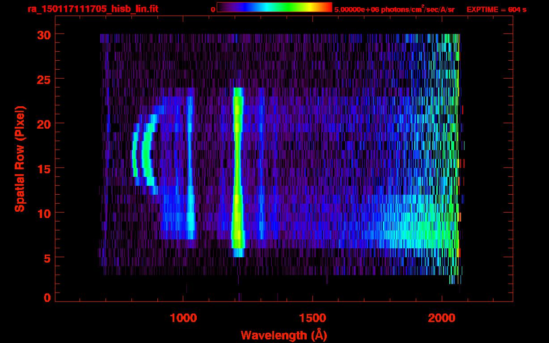
Task: Click the color scale bar at top
Action: pyautogui.click(x=274, y=7)
